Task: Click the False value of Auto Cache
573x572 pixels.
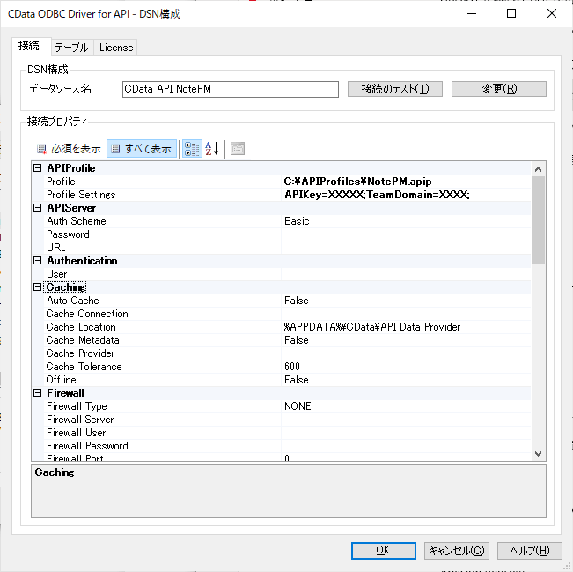Action: [x=297, y=301]
